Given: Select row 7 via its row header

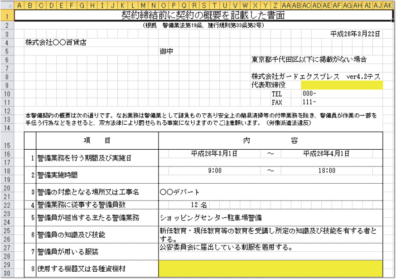Looking at the screenshot, I should [7, 69].
